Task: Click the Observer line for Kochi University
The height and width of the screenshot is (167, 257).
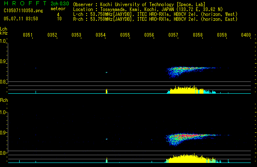Action: coord(139,4)
